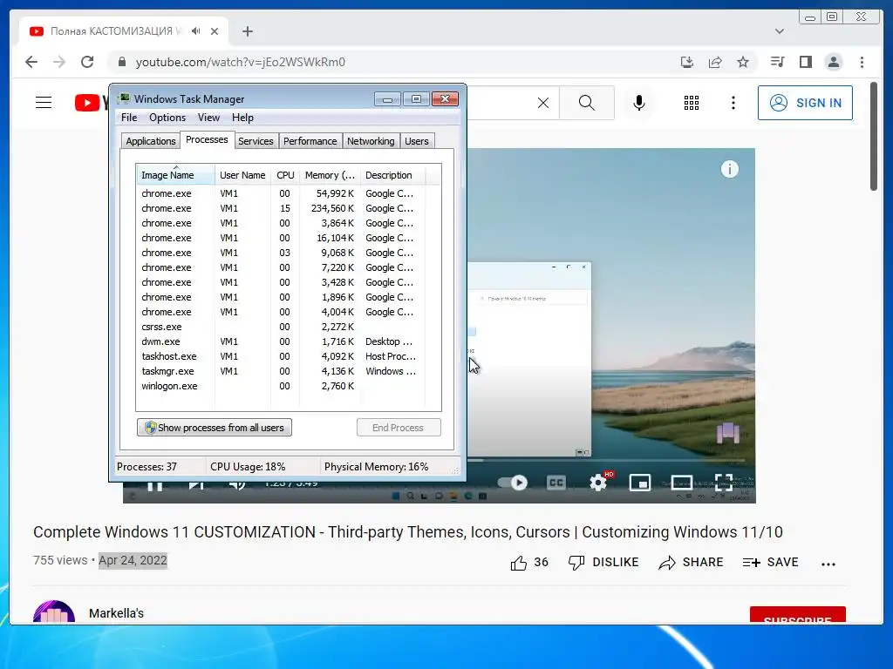Open Task Manager Options menu
The height and width of the screenshot is (669, 893).
(x=167, y=118)
